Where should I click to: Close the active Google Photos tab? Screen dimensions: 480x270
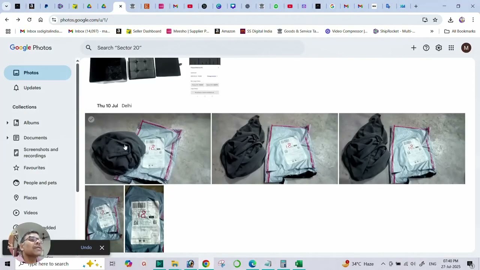[x=120, y=6]
